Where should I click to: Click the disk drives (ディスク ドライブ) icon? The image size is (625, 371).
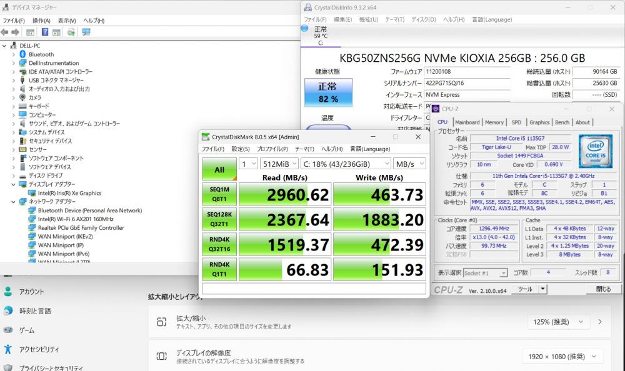click(x=22, y=176)
